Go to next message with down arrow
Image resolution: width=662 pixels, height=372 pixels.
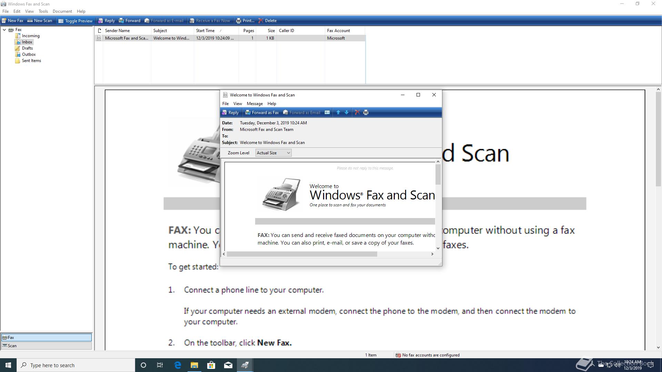point(347,113)
